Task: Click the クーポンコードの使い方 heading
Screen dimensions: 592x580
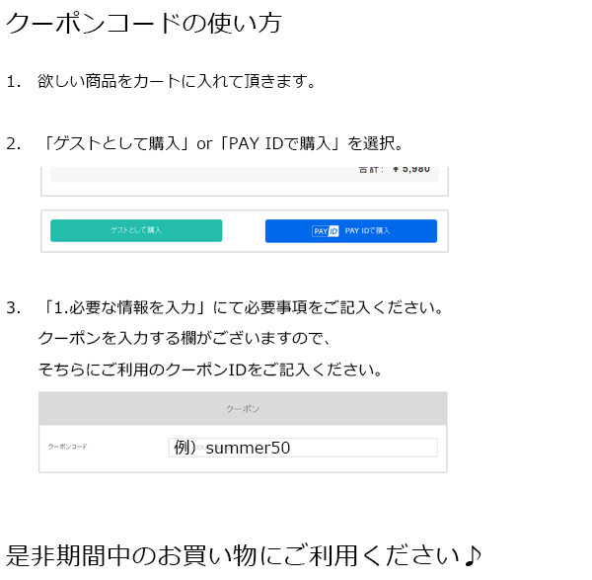Action: tap(143, 24)
